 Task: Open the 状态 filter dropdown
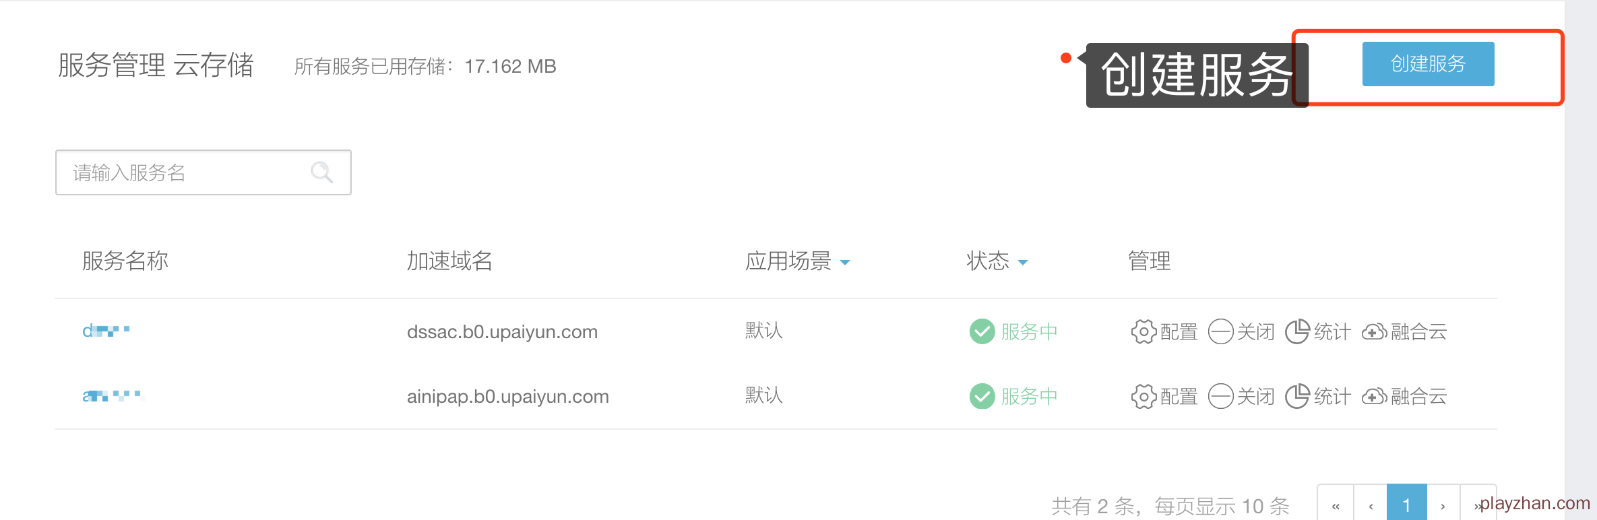pyautogui.click(x=1022, y=262)
